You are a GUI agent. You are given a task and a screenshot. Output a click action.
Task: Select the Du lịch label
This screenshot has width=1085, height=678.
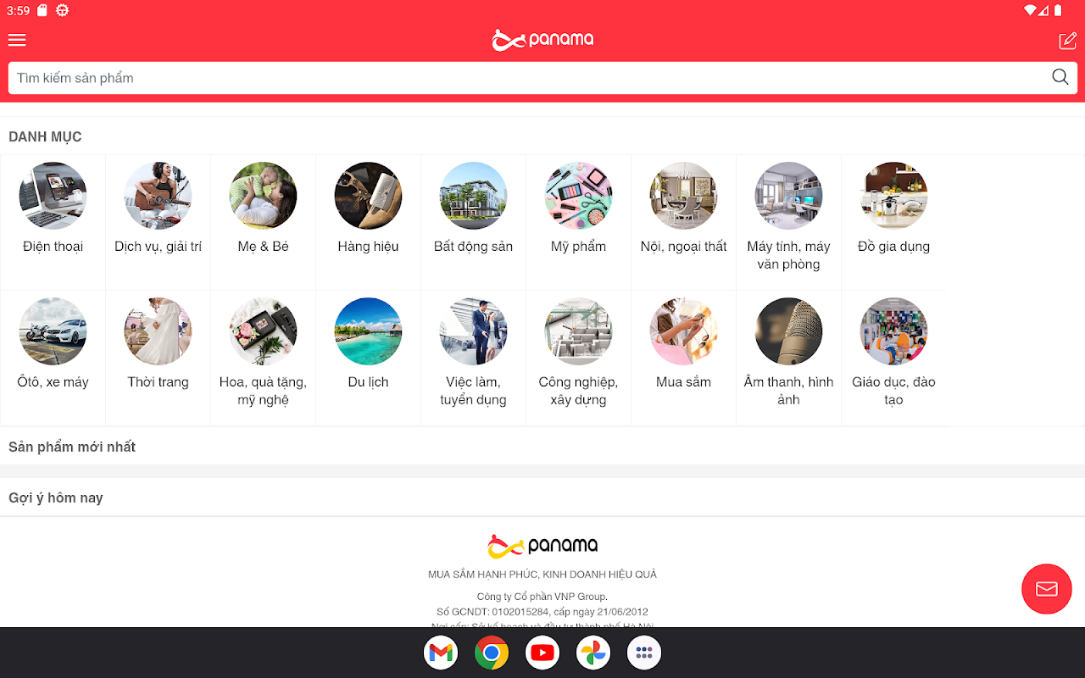pos(368,382)
